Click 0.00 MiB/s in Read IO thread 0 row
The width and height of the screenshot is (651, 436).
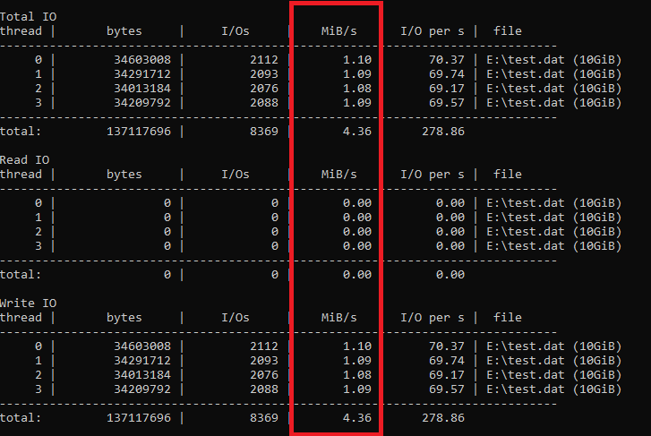click(x=357, y=203)
